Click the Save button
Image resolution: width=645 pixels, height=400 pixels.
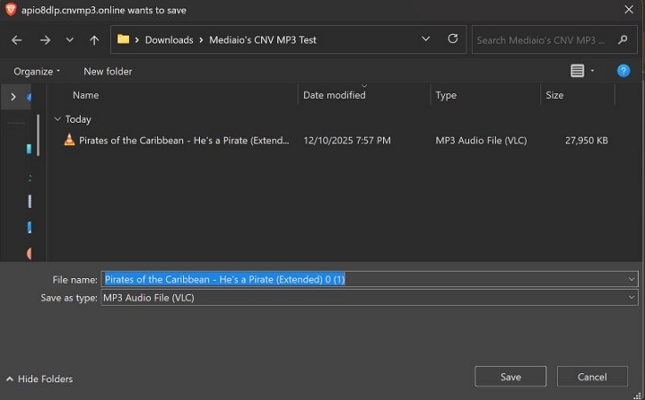coord(511,377)
